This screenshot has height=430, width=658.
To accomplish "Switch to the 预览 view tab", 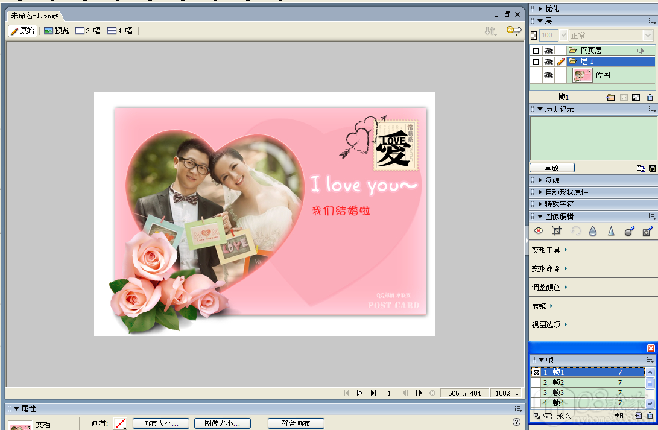I will pos(57,31).
